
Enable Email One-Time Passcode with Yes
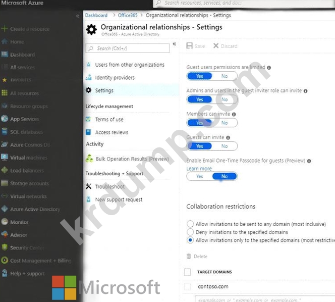(200, 176)
